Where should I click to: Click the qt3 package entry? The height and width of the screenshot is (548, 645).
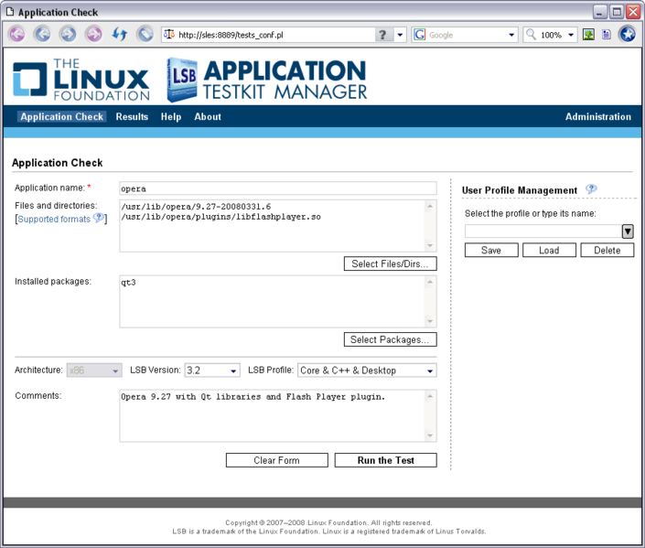(x=128, y=283)
